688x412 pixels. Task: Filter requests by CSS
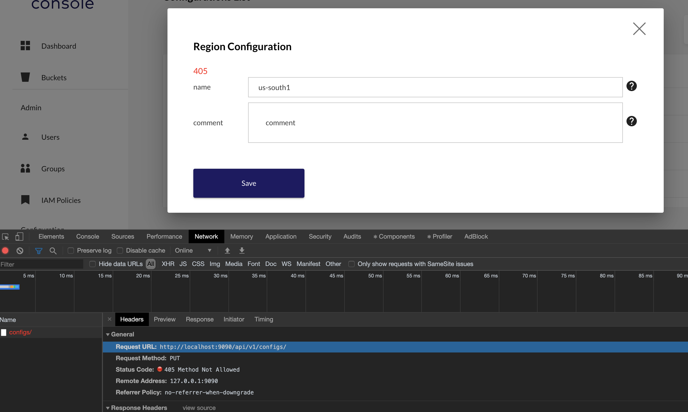[x=198, y=264]
